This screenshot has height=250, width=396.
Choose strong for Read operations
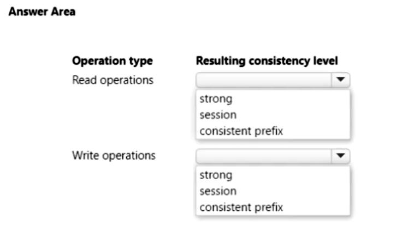[216, 99]
